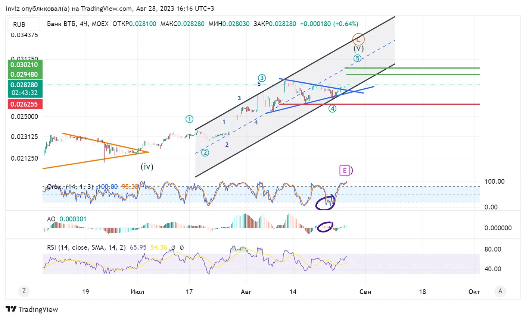The width and height of the screenshot is (526, 319).
Task: Click the (v) wave label
Action: click(x=359, y=48)
